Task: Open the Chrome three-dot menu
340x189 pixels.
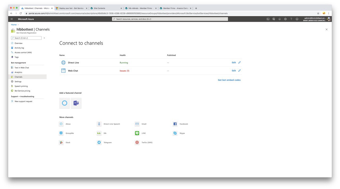Action: [329, 13]
